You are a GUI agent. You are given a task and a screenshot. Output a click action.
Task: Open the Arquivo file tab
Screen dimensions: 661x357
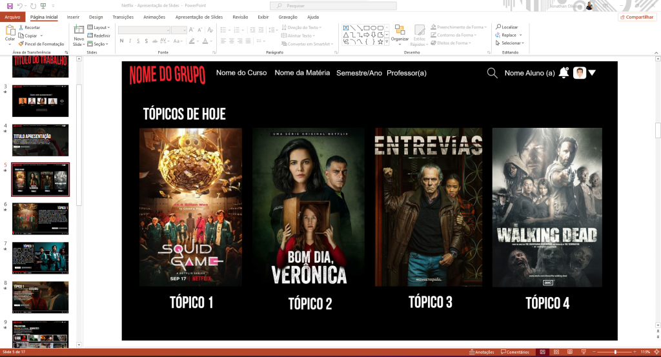(13, 17)
